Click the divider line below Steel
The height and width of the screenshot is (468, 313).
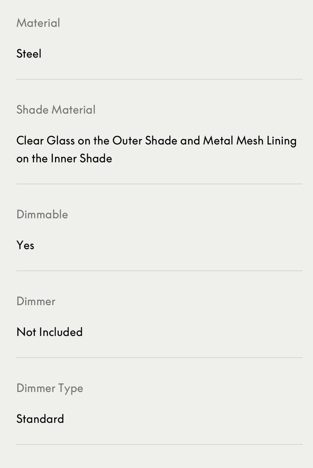[x=159, y=79]
